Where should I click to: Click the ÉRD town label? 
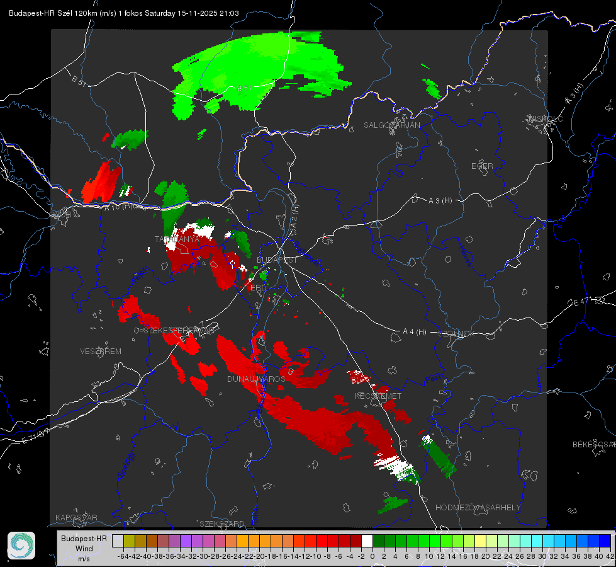[258, 288]
